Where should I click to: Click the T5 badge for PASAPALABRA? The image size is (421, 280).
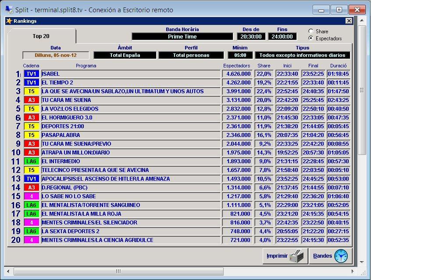(32, 135)
